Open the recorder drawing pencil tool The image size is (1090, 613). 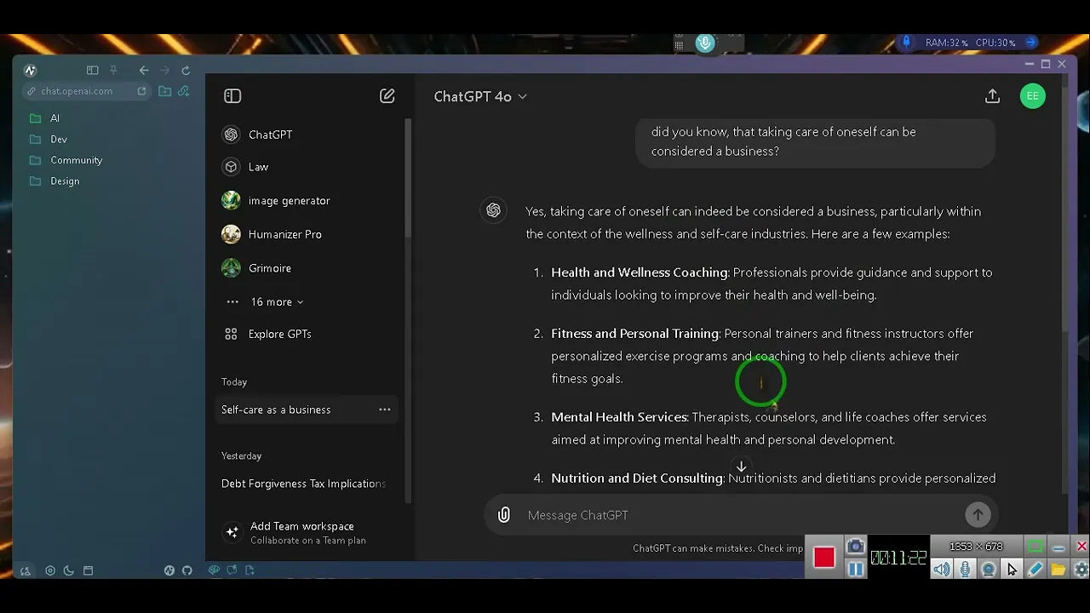(1035, 570)
